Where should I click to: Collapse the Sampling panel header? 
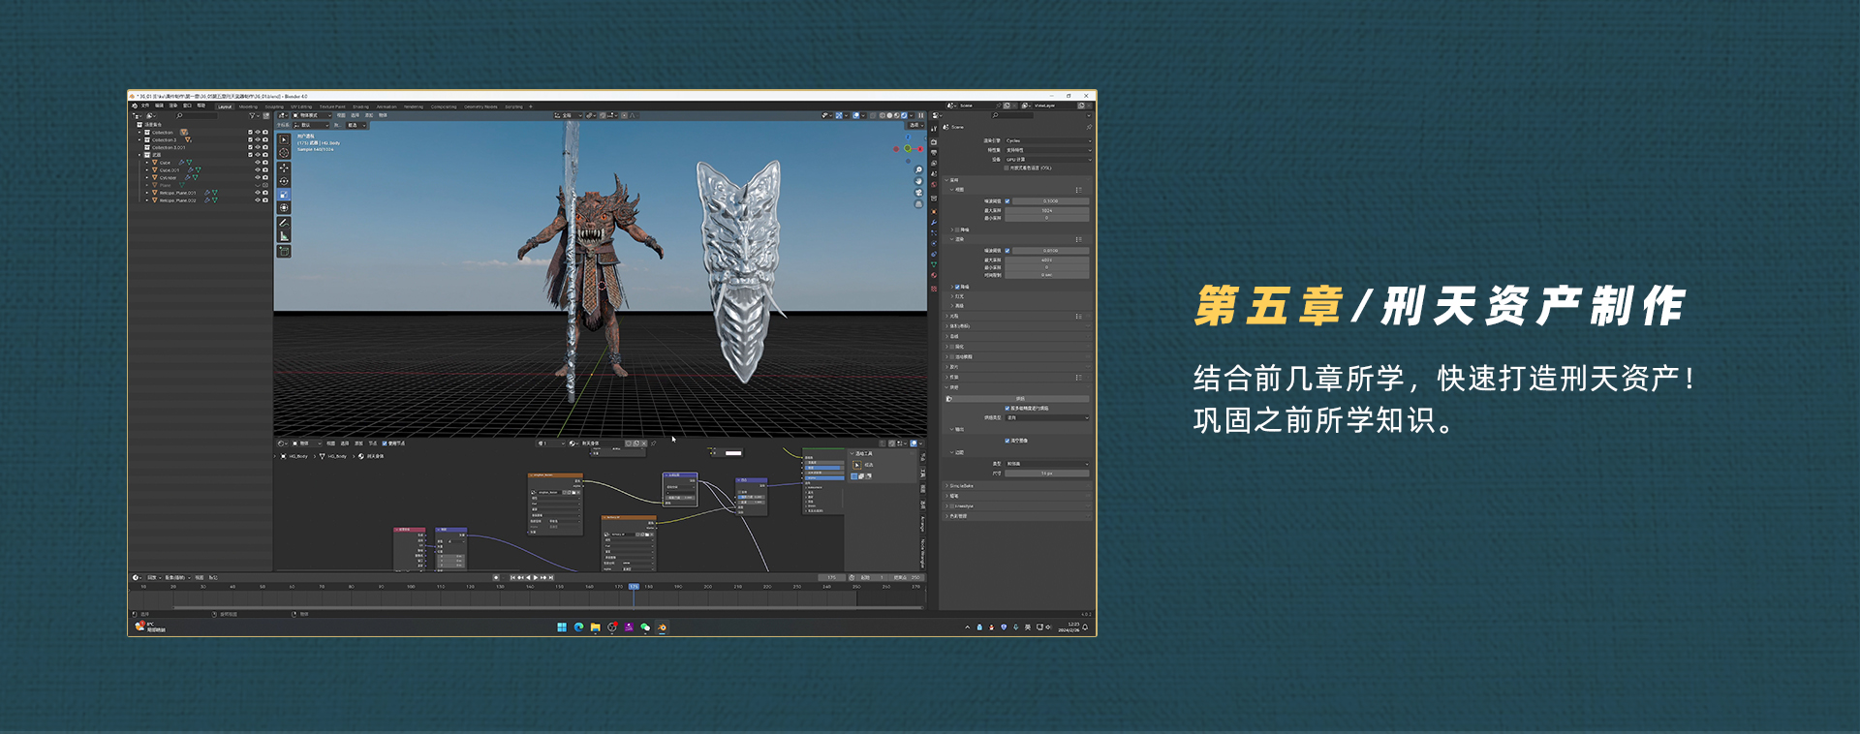pyautogui.click(x=1017, y=180)
